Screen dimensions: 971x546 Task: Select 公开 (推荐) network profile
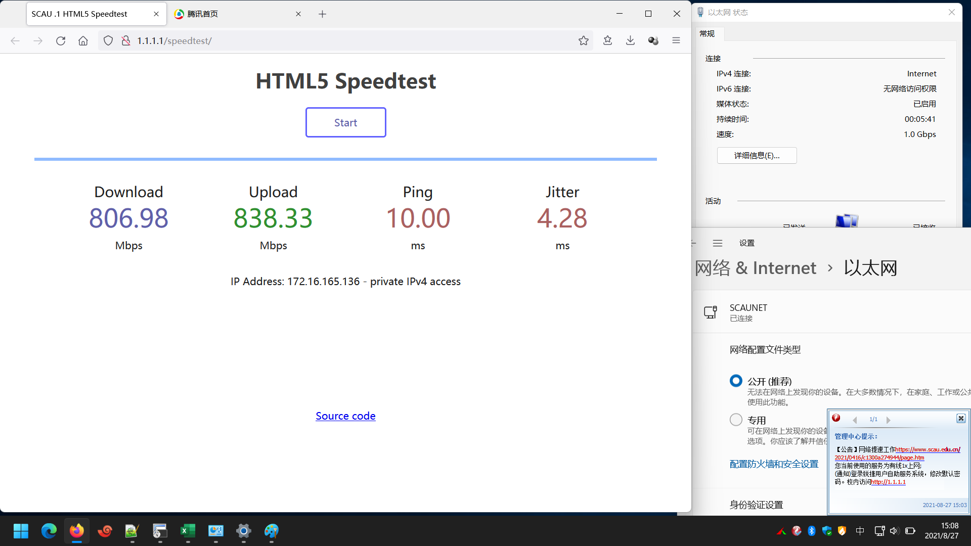click(736, 381)
